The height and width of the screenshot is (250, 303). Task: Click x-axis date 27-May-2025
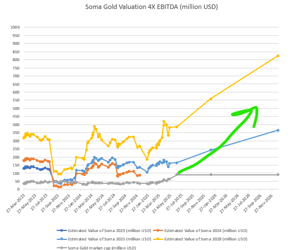[x=162, y=203]
